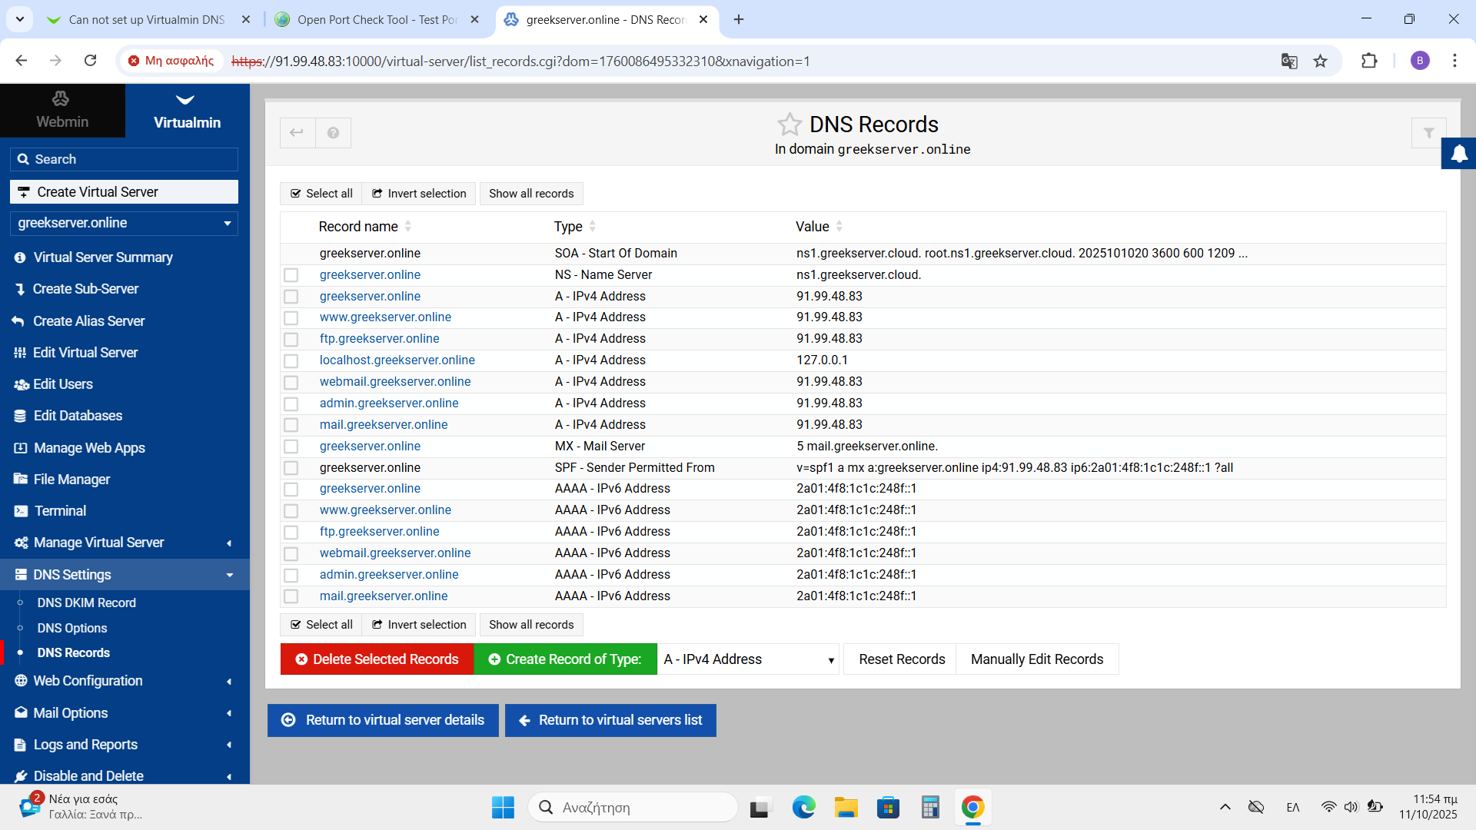Open the help question-mark icon
Viewport: 1476px width, 830px height.
[x=333, y=133]
